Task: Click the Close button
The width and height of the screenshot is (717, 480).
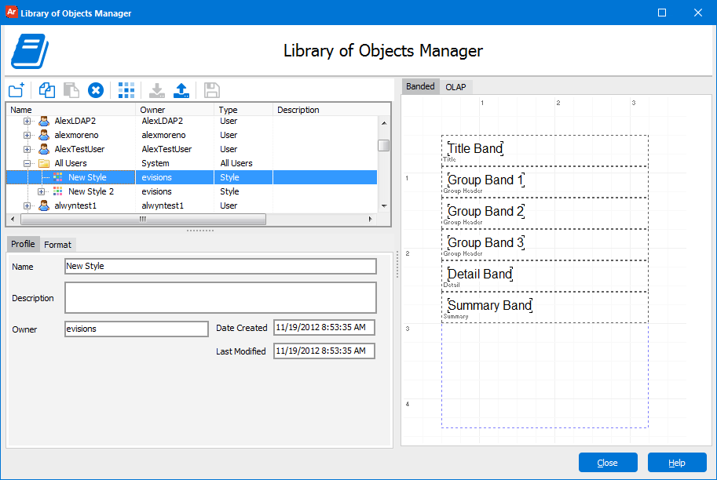Action: pos(608,463)
